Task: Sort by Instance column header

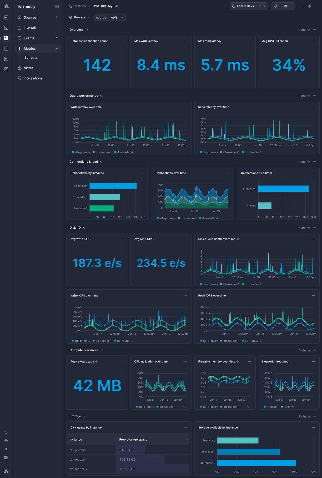Action: [91, 440]
